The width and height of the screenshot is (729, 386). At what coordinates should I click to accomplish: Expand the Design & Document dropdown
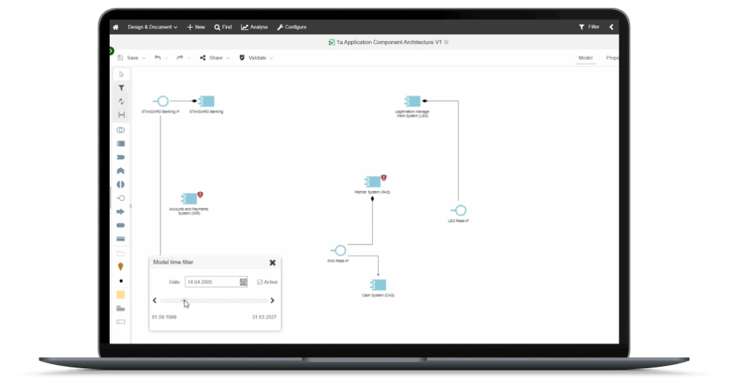[152, 27]
